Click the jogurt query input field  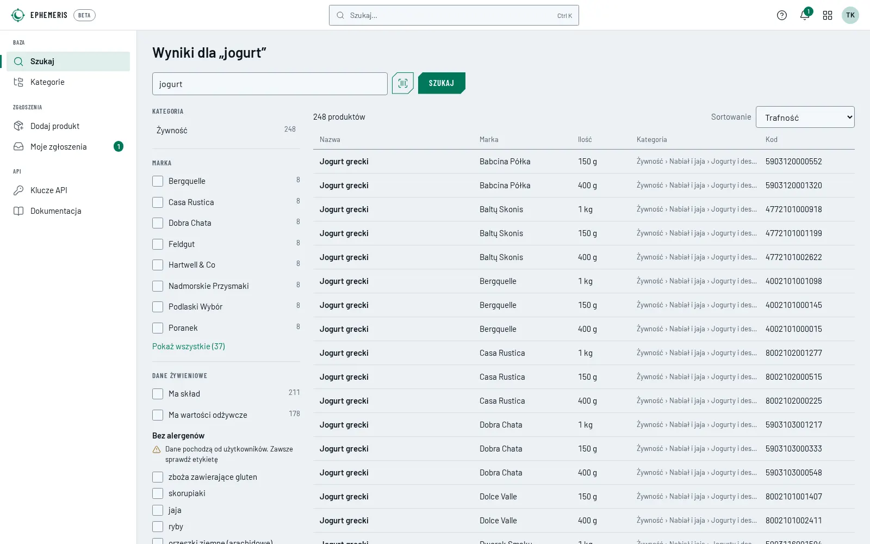click(270, 84)
